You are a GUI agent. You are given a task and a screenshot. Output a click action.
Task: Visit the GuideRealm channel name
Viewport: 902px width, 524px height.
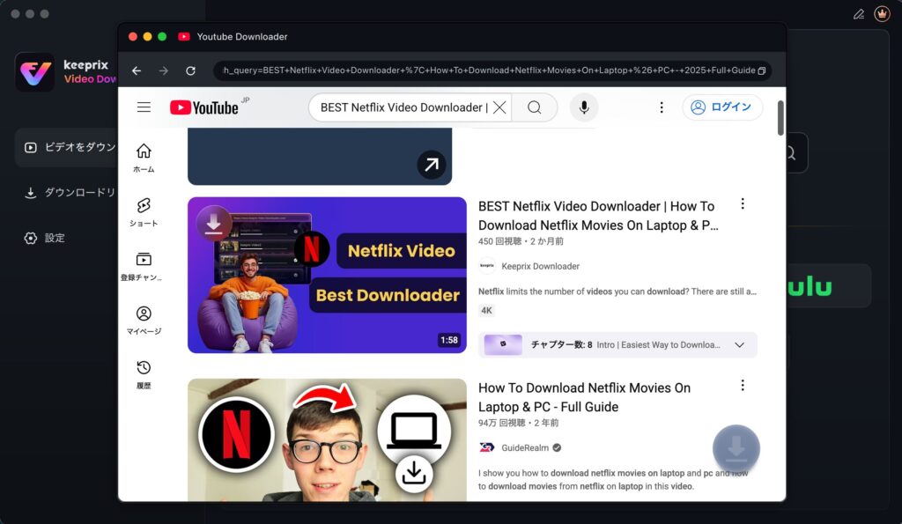tap(525, 448)
